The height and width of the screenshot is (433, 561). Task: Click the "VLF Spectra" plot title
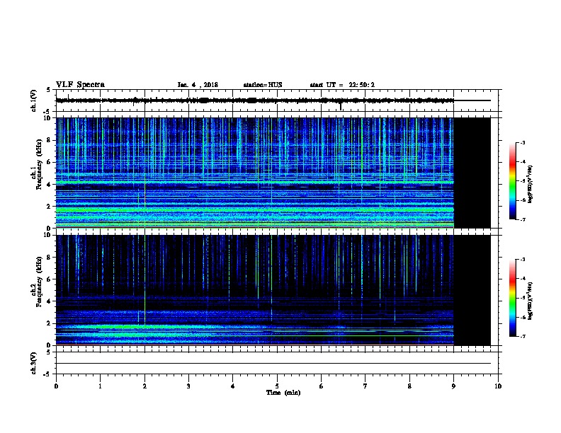80,85
